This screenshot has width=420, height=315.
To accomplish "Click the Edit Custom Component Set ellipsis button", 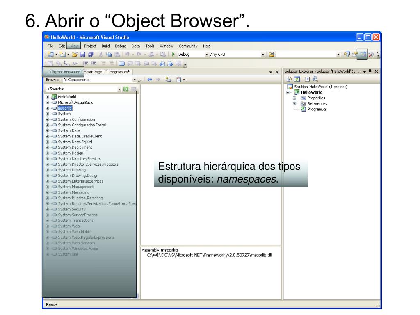I will click(140, 80).
